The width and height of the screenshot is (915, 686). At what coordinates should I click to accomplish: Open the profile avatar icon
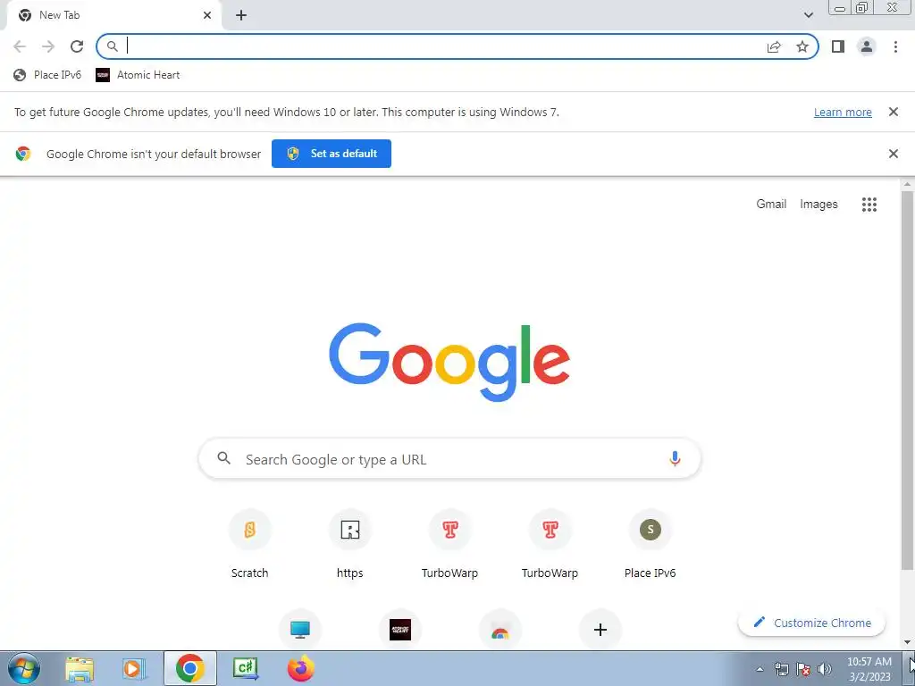coord(867,46)
